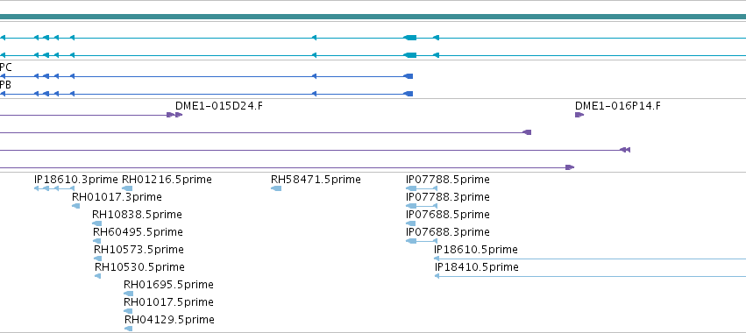Click the RH01695.5prime feature block
Viewport: 746px width, 333px height.
tap(128, 294)
